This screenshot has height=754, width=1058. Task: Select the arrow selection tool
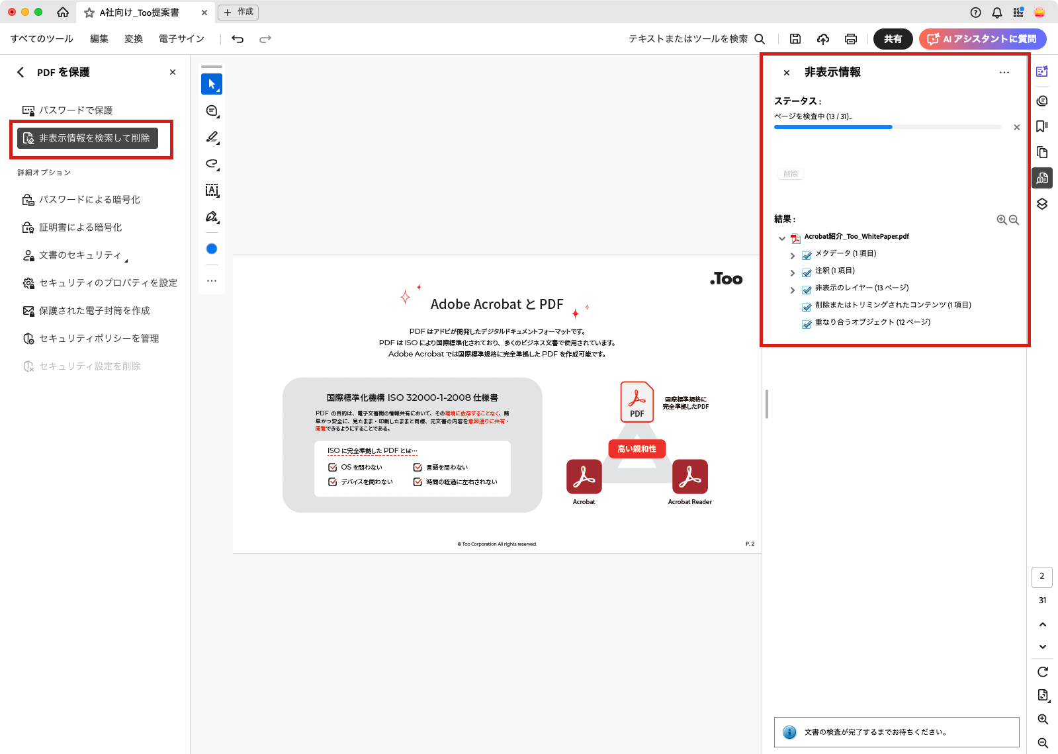212,84
